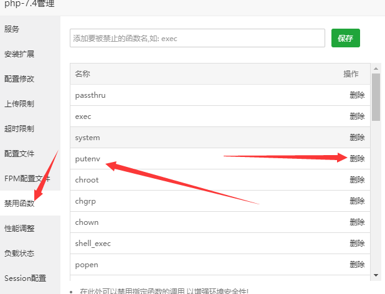Click the scrollbar down arrow
Viewport: 385px width, 294px height.
[x=376, y=275]
